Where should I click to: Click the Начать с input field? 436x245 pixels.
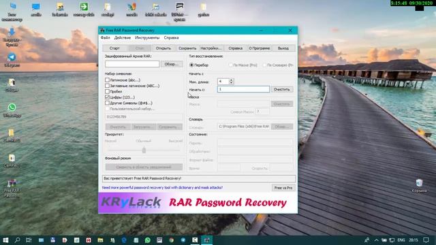click(x=243, y=89)
